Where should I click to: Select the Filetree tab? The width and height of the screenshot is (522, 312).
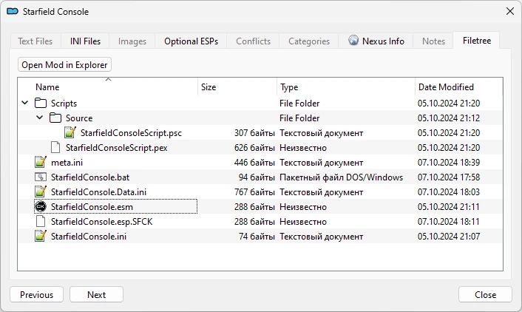(477, 40)
